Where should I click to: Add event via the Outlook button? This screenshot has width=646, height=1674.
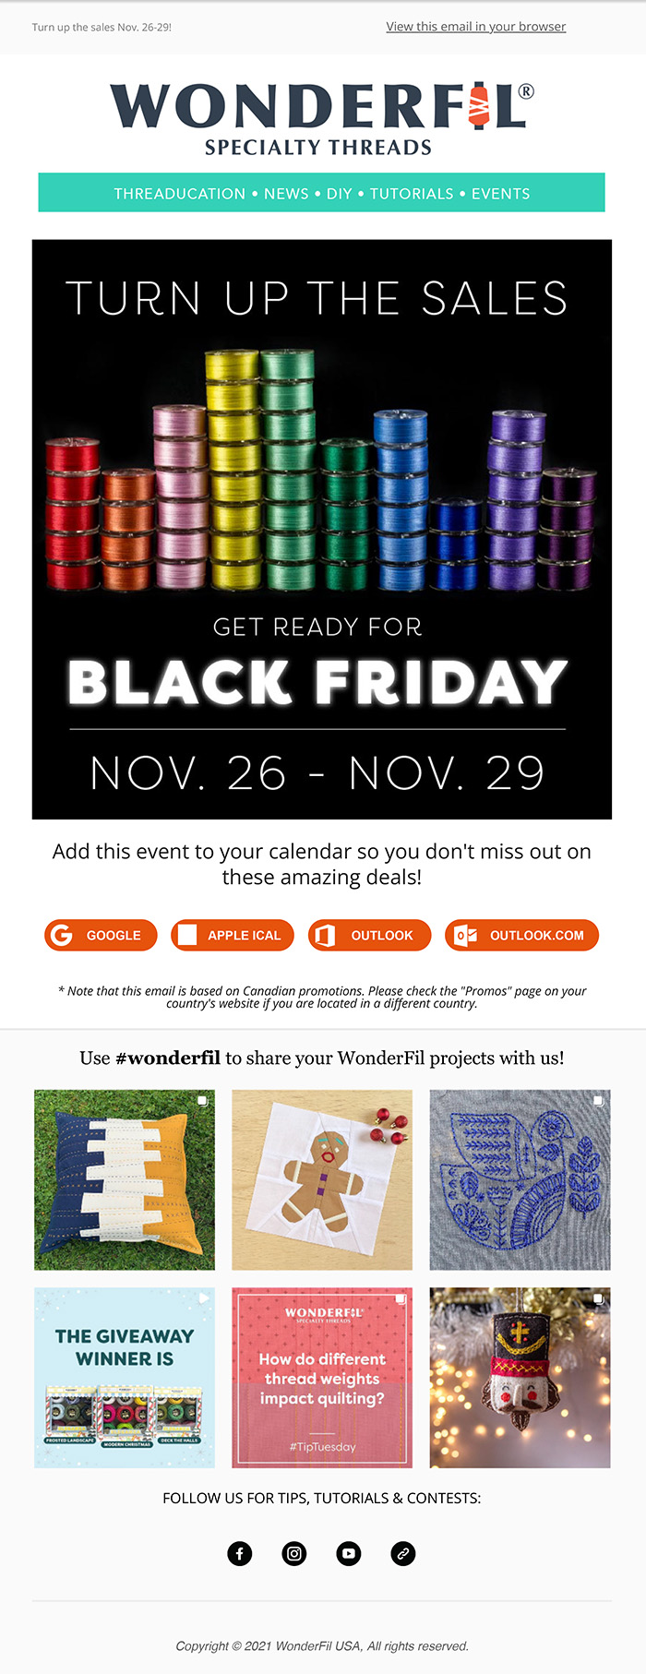(369, 935)
